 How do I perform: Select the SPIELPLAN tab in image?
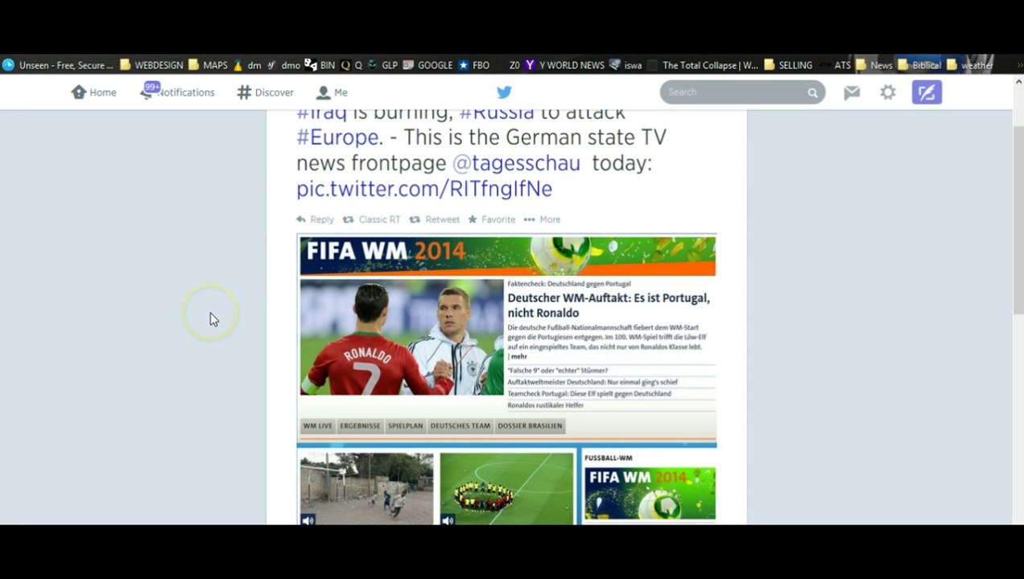click(405, 426)
